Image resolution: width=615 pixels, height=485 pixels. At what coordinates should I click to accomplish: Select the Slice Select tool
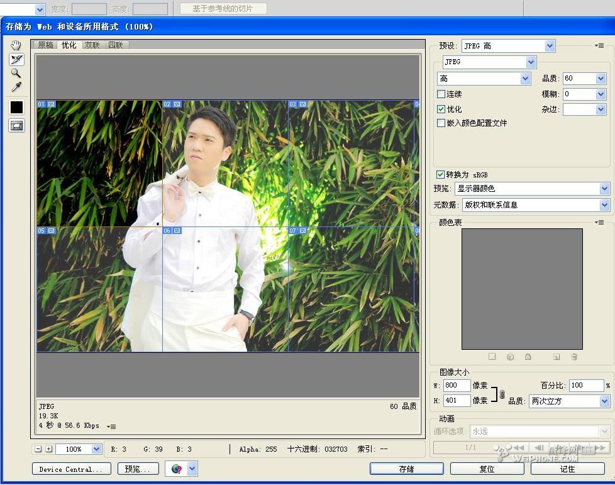(x=16, y=59)
